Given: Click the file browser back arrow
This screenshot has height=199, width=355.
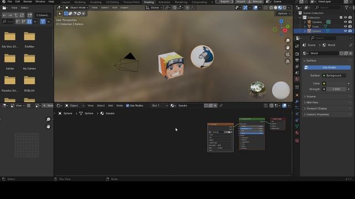Looking at the screenshot, I should 4,15.
